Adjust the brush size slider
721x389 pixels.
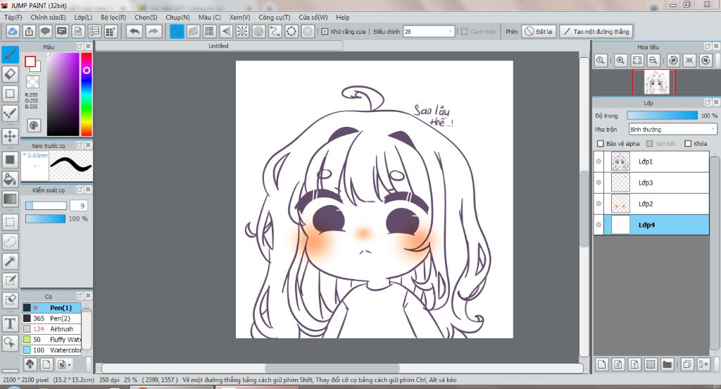46,206
